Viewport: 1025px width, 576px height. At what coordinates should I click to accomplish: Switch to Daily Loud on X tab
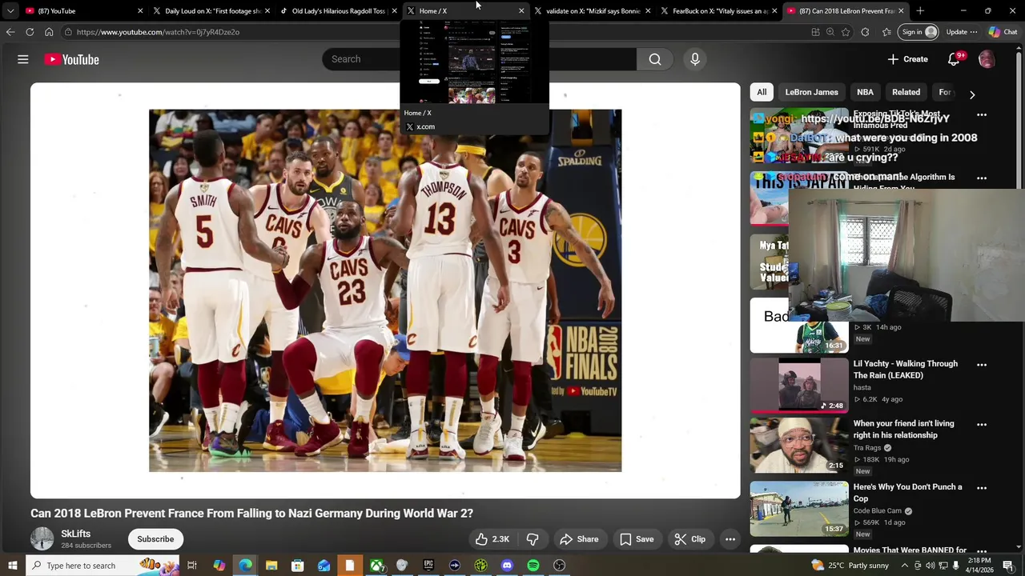212,11
